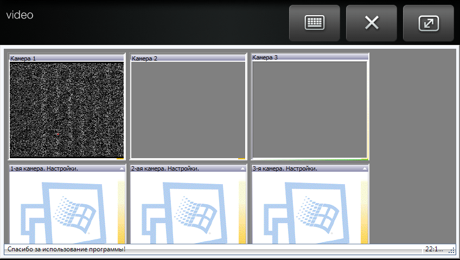
Task: Click the status bar clock showing 22:1
Action: coord(434,249)
